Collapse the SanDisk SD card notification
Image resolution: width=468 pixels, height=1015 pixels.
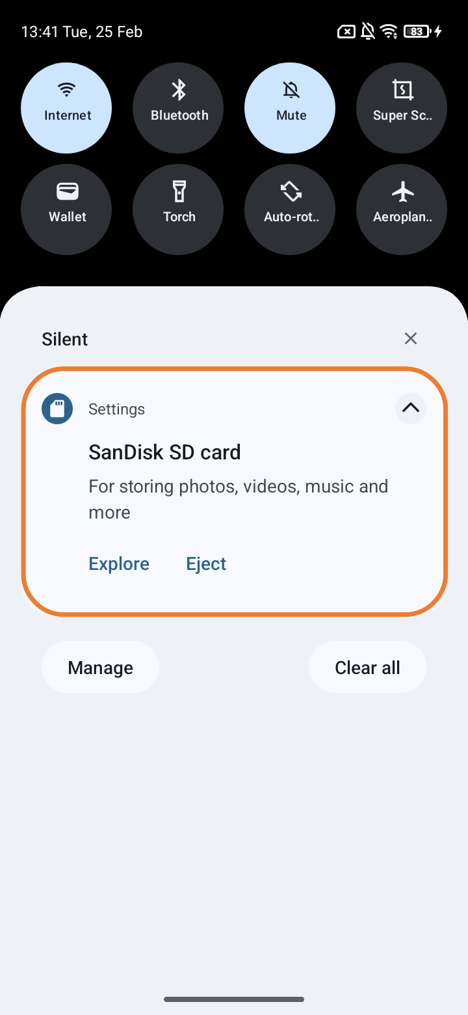coord(410,408)
